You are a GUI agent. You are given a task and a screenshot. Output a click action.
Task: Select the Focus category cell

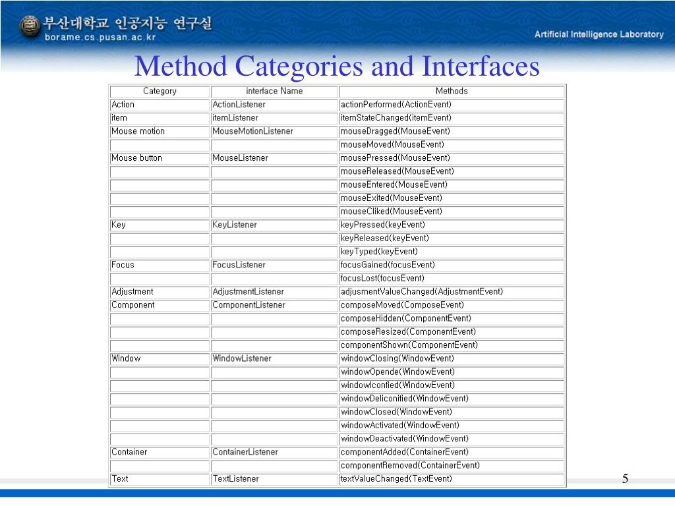[x=160, y=265]
